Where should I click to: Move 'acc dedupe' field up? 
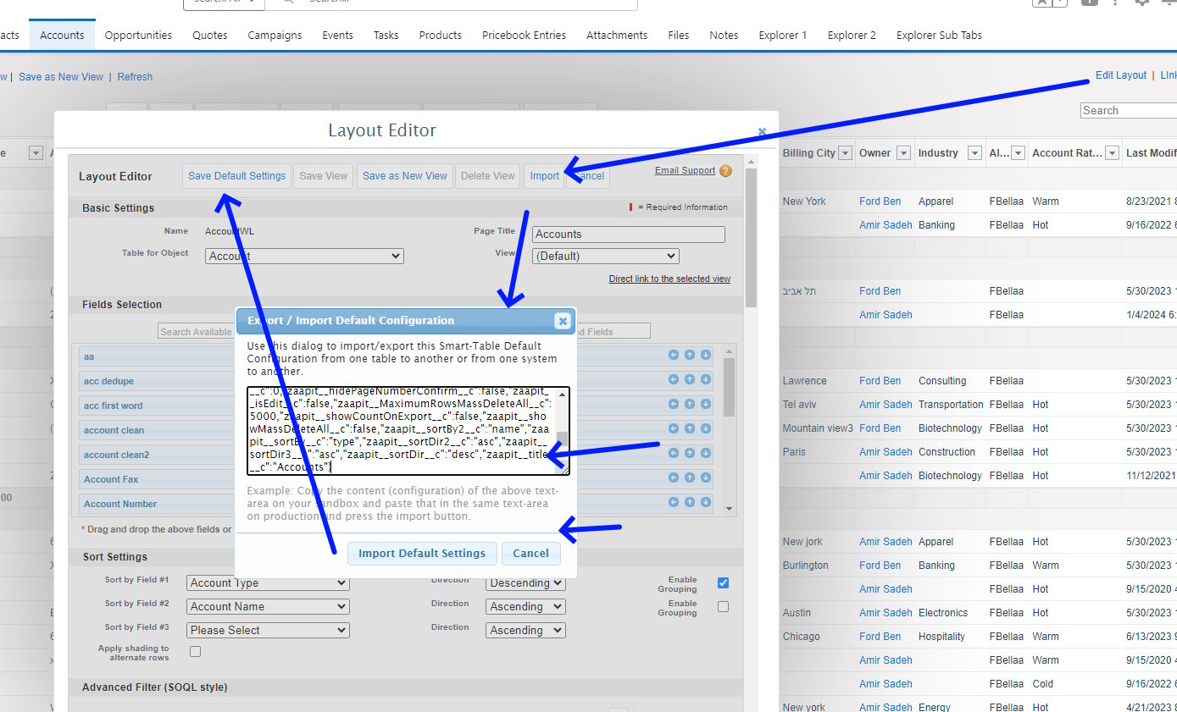[x=690, y=380]
